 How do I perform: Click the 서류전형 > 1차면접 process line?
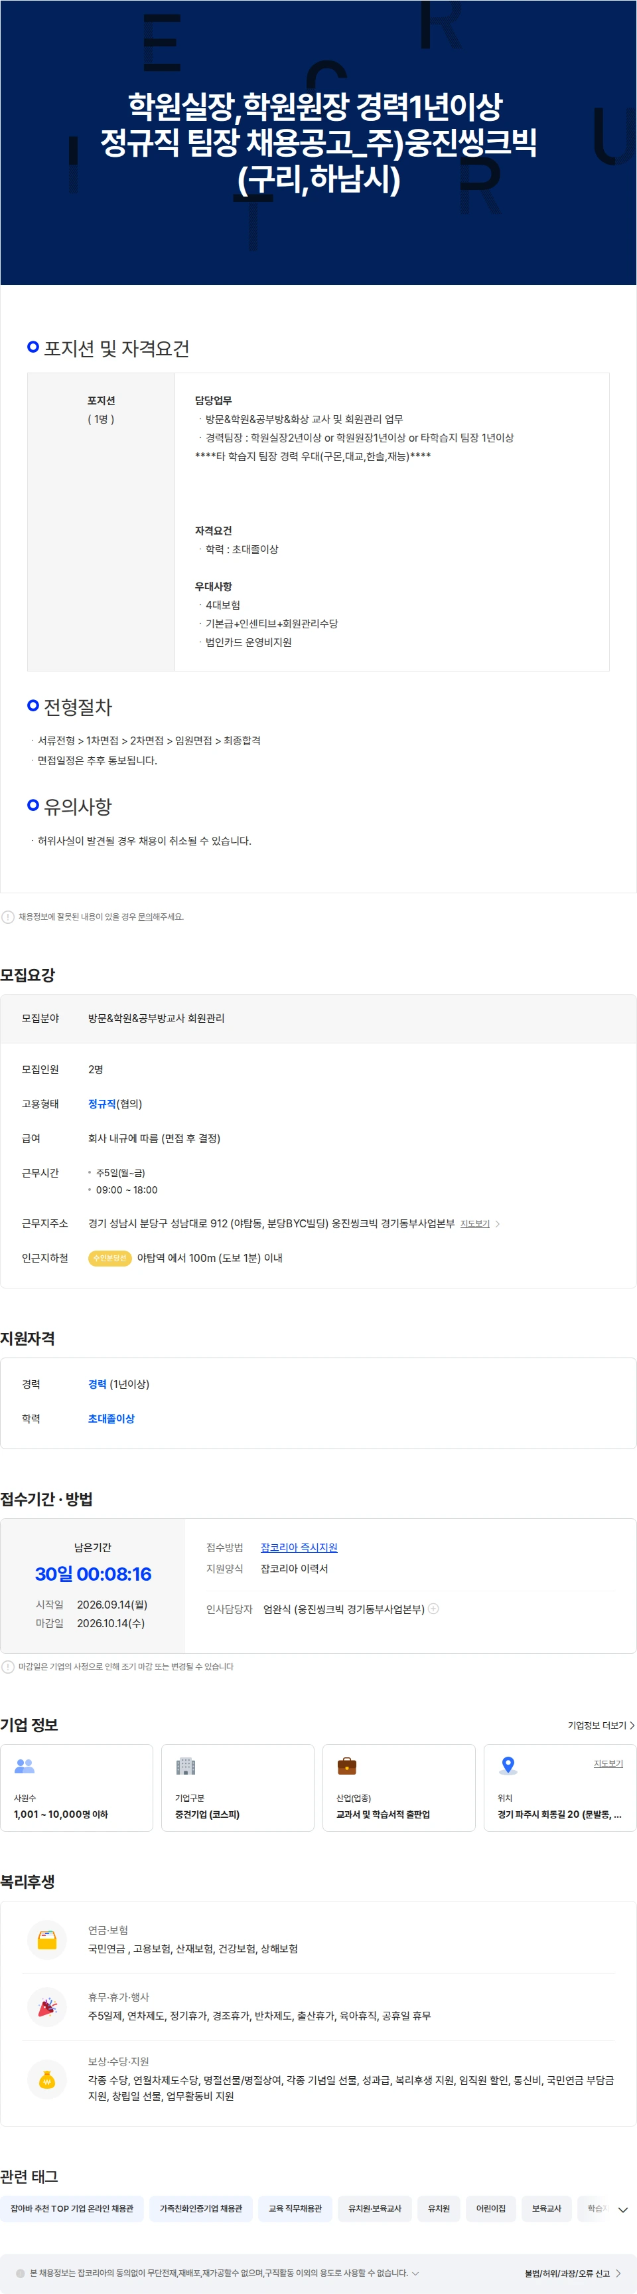149,741
